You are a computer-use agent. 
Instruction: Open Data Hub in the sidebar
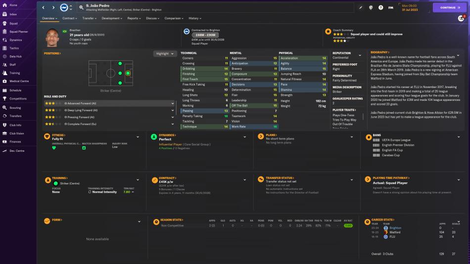15,56
